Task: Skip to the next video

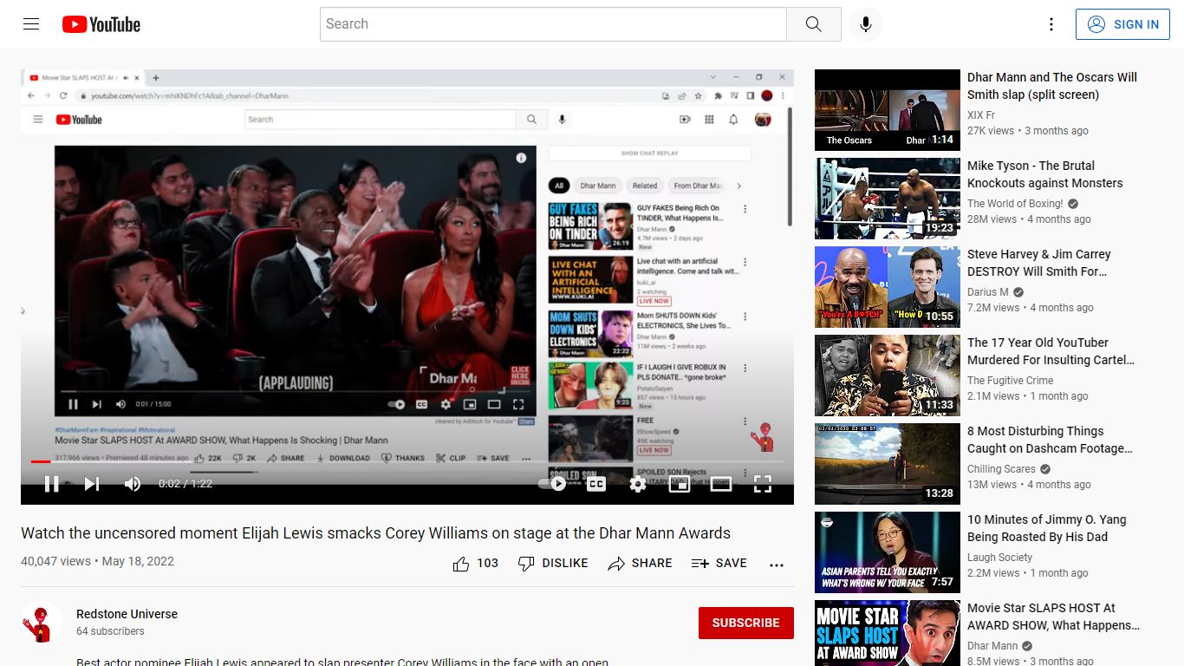Action: coord(92,484)
